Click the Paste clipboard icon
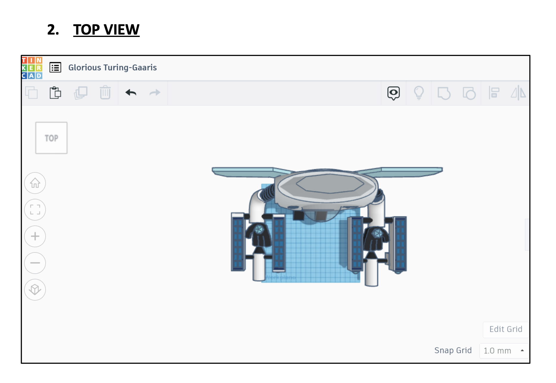Viewport: 556px width, 383px height. 55,93
